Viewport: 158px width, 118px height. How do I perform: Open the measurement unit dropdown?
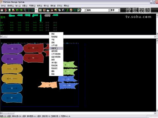119,10
